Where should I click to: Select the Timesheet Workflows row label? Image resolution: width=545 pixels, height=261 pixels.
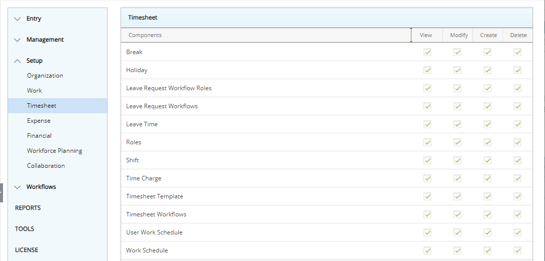157,214
